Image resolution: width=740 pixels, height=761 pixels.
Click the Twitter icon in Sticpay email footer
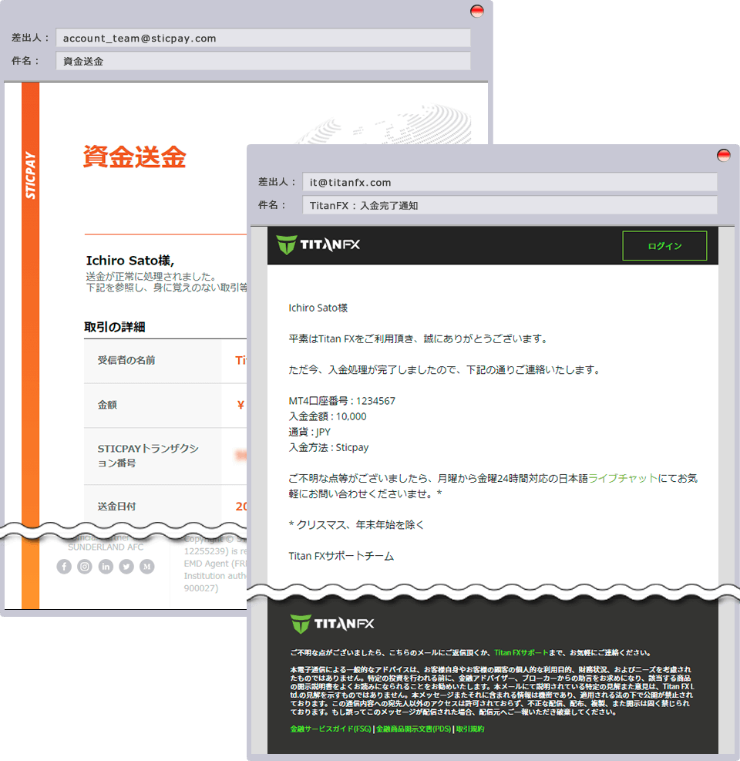point(126,567)
